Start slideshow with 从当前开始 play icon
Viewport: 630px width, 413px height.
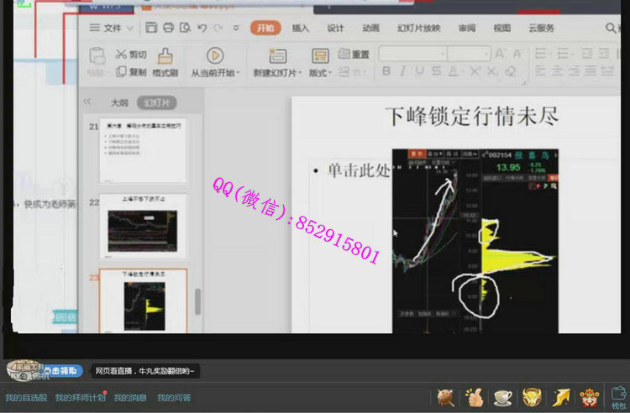[215, 55]
